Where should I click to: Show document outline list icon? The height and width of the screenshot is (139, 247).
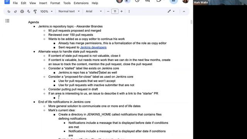(7, 21)
